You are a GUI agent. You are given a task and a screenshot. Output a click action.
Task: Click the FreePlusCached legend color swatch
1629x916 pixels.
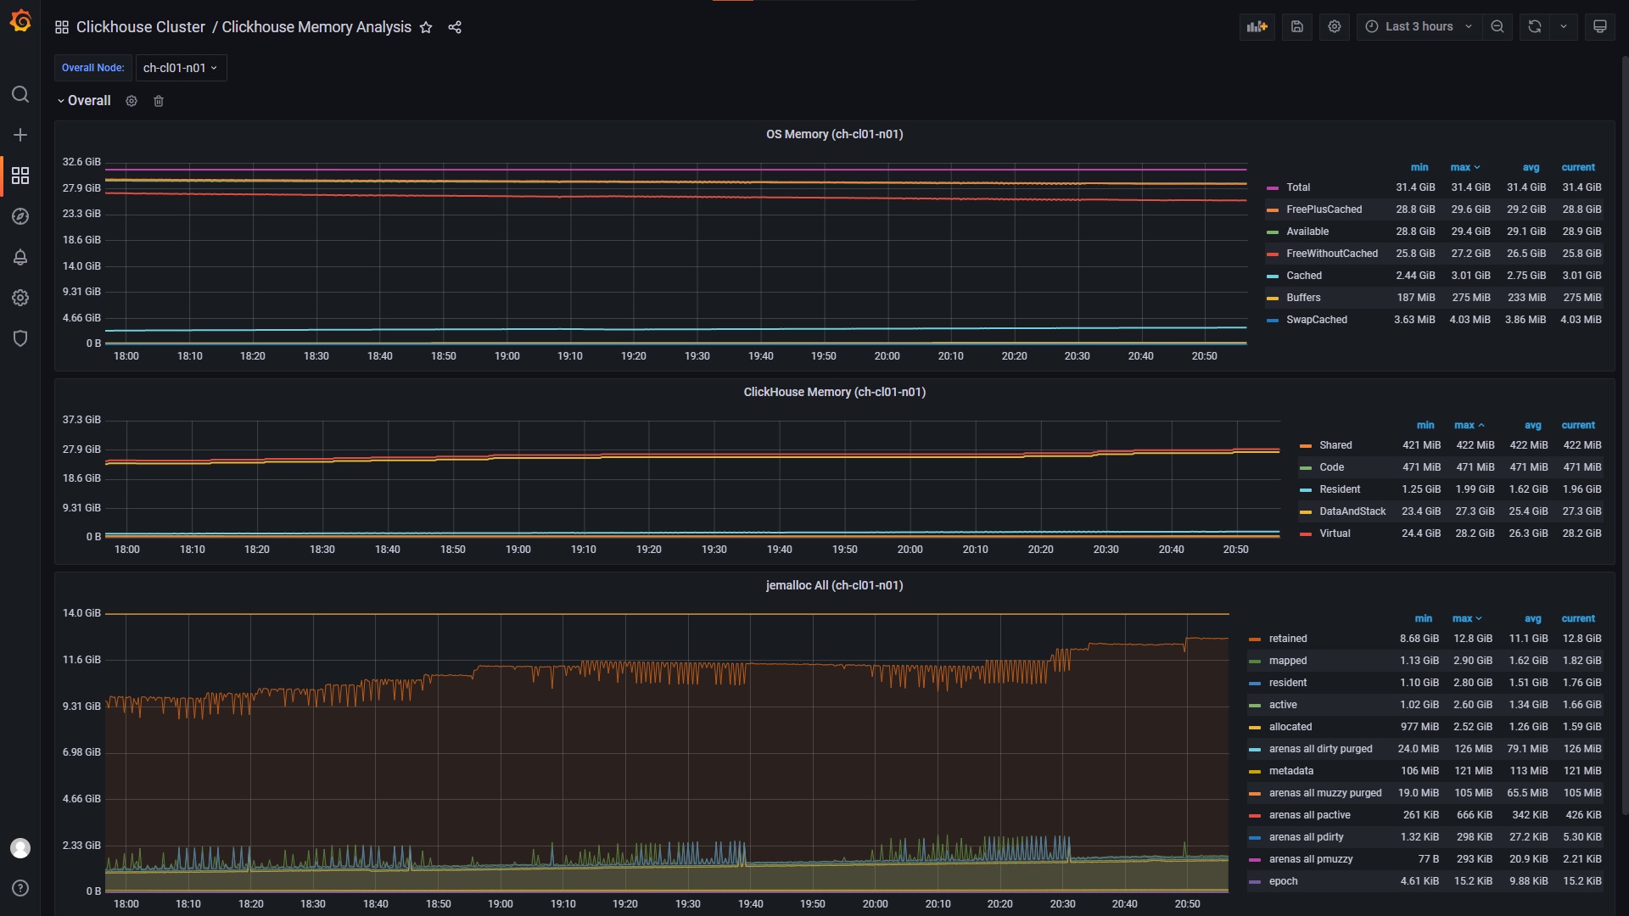click(x=1272, y=210)
